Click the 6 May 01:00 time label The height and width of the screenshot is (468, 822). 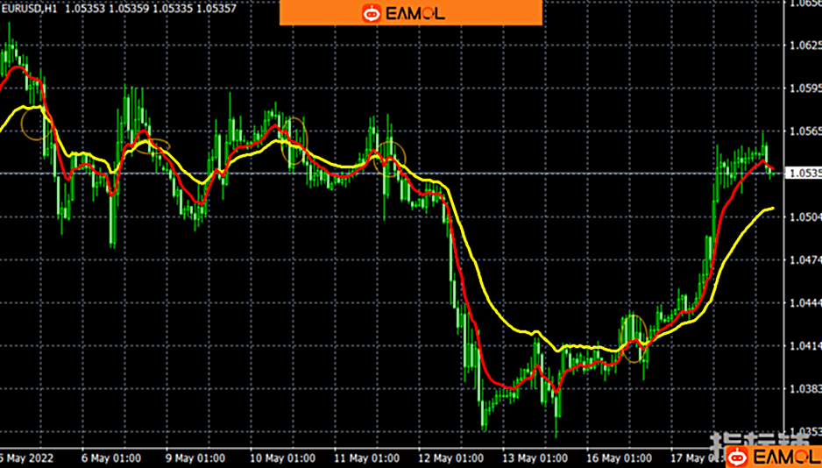coord(111,457)
